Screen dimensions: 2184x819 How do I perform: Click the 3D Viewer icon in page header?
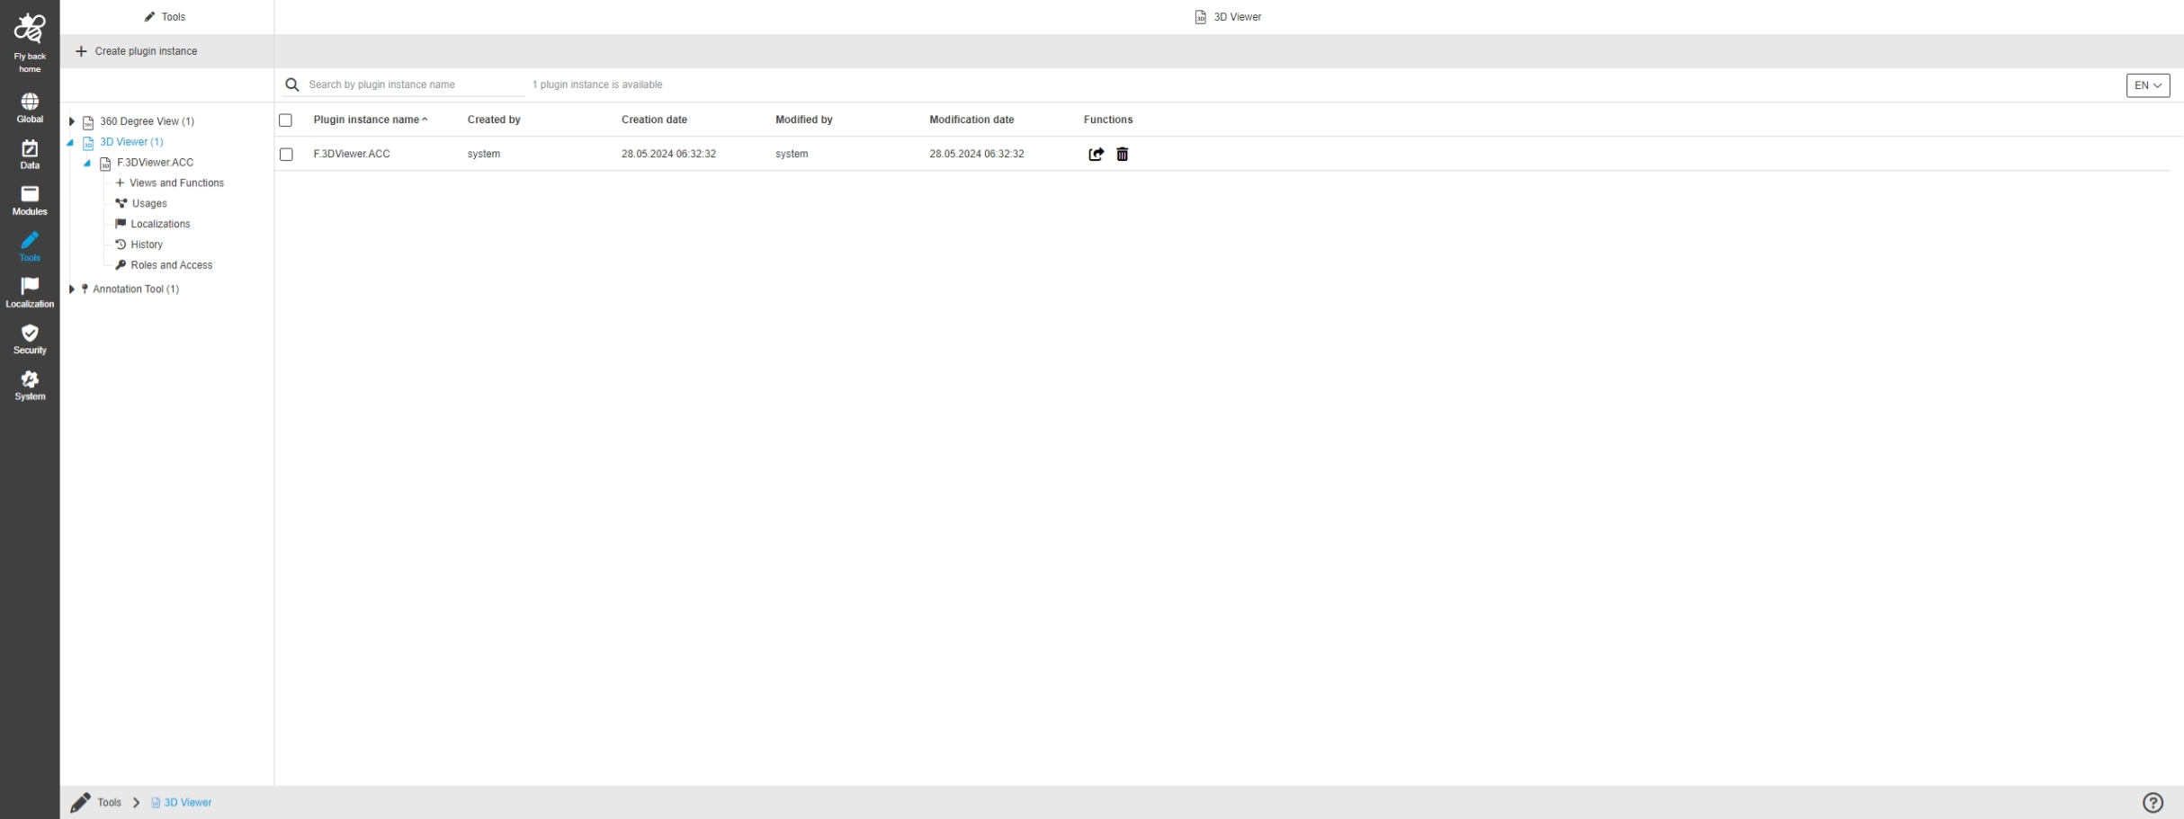(x=1200, y=17)
